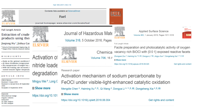Screen dimensions: 198x112
Task: Expand Show more under Zhongwei Zou authors
Action: [120, 60]
